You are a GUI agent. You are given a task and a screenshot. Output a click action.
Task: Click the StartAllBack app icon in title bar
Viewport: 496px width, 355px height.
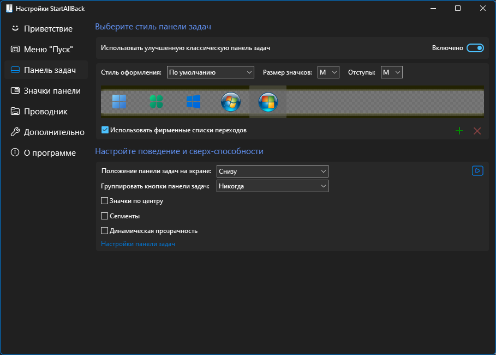click(9, 9)
